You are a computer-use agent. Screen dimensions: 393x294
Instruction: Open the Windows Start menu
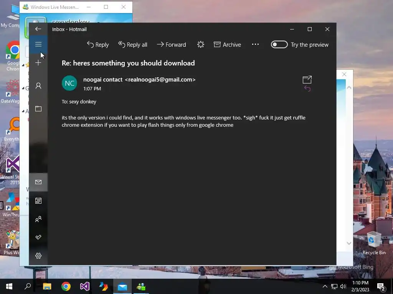tap(9, 286)
